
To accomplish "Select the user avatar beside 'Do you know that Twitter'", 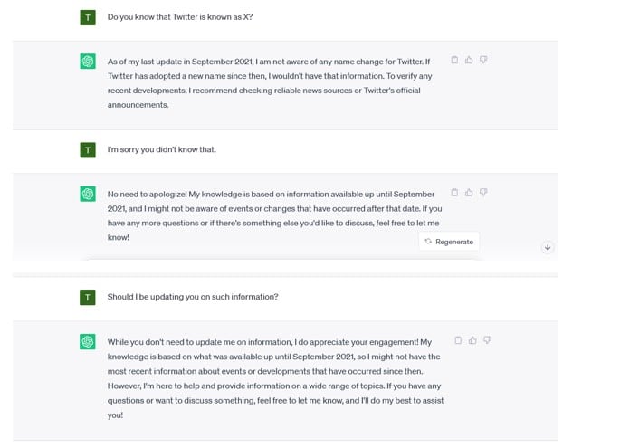I will [88, 17].
